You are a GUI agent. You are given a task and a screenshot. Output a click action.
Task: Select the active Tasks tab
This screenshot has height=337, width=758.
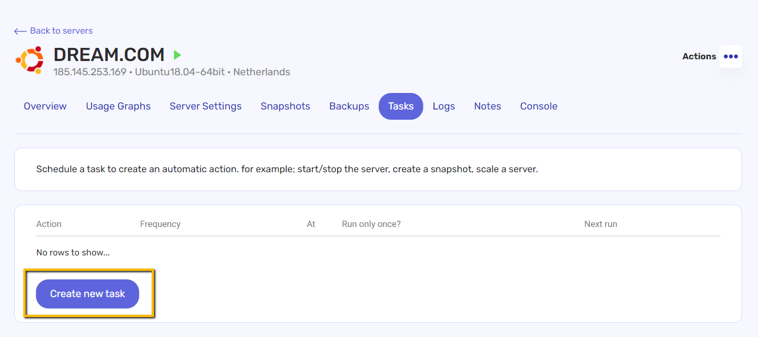click(401, 106)
